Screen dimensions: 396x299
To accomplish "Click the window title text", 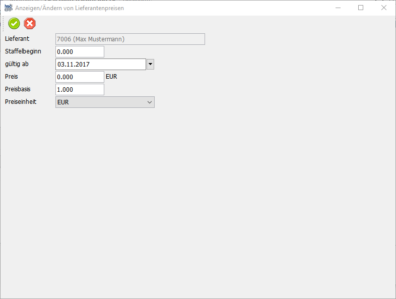I will tap(70, 8).
